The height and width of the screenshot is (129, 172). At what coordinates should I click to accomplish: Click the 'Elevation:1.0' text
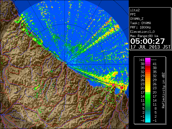pos(142,32)
